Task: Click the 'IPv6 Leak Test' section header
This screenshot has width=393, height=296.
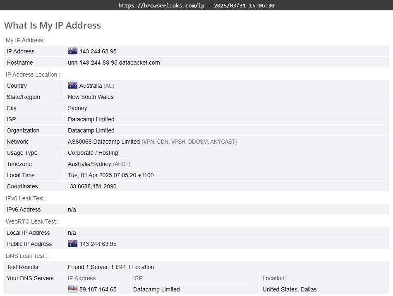Action: (26, 198)
